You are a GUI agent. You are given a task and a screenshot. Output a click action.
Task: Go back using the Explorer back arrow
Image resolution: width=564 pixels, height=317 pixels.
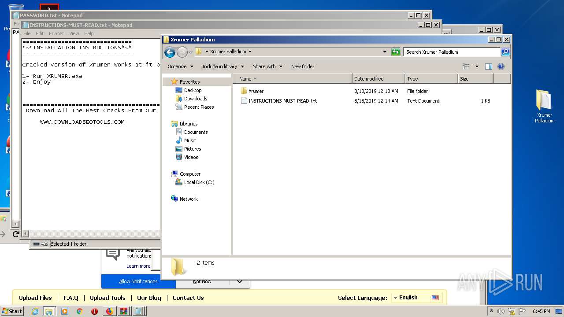[170, 52]
